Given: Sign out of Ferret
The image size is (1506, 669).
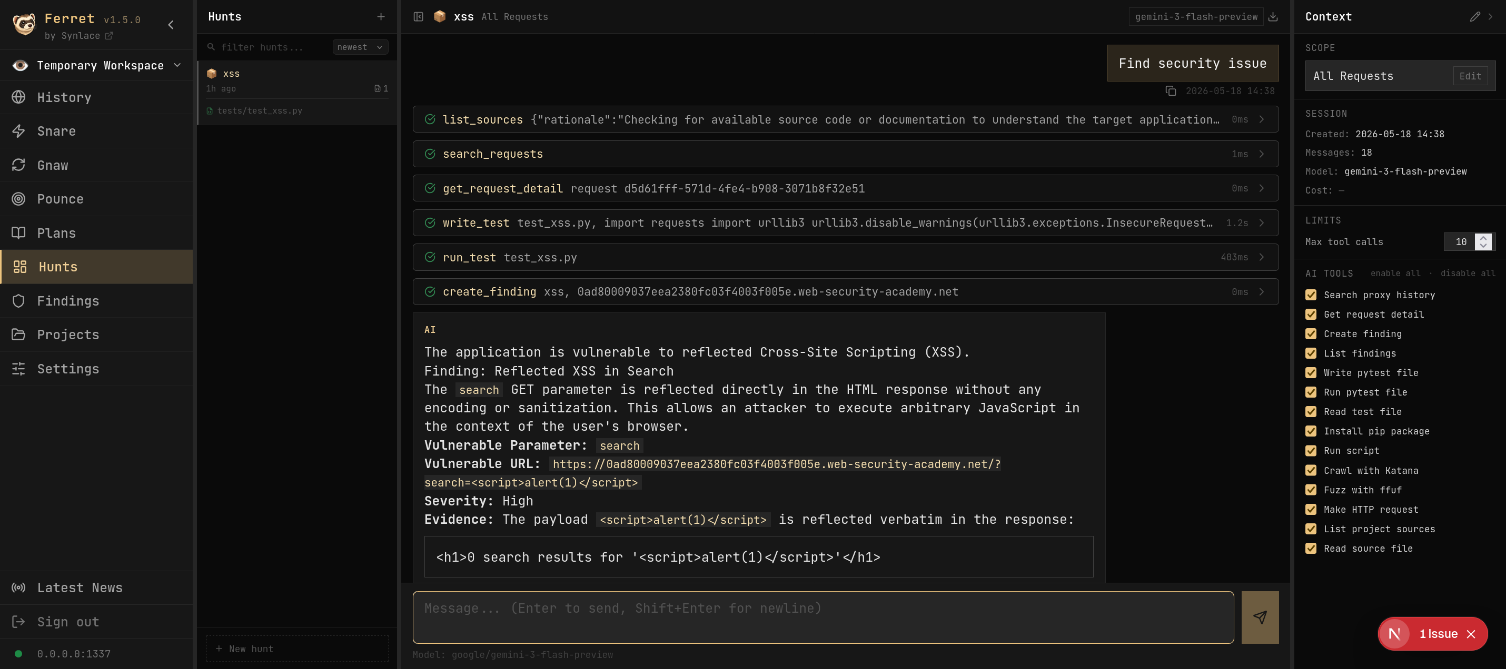Looking at the screenshot, I should (x=96, y=621).
